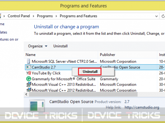This screenshot has width=165, height=123.
Task: Click the horizontal scrollbar thumb under the list
Action: (83, 94)
